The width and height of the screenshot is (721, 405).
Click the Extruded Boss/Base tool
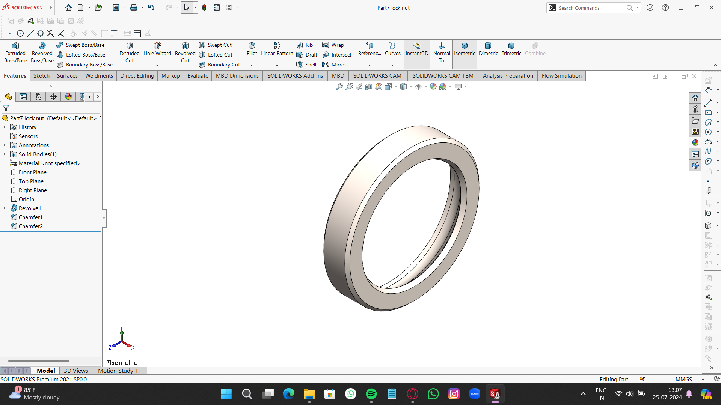click(15, 52)
